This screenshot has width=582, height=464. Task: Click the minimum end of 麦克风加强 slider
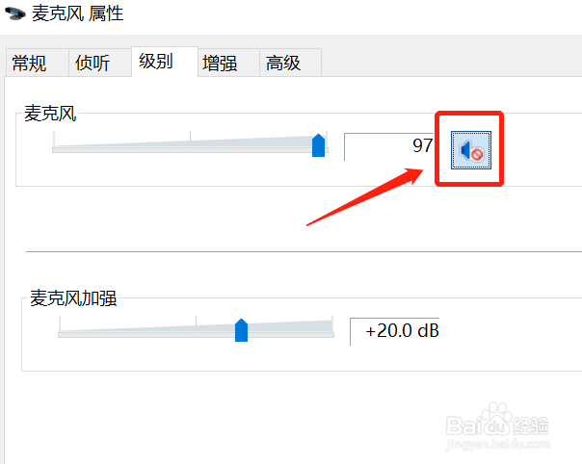click(x=60, y=334)
